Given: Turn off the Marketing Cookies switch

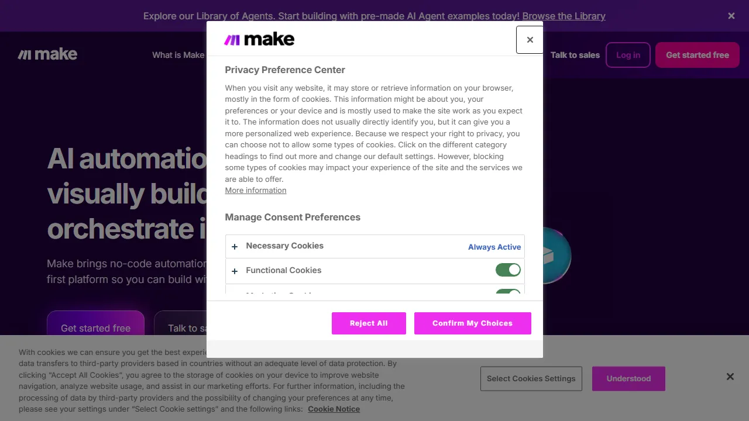Looking at the screenshot, I should click(x=507, y=294).
